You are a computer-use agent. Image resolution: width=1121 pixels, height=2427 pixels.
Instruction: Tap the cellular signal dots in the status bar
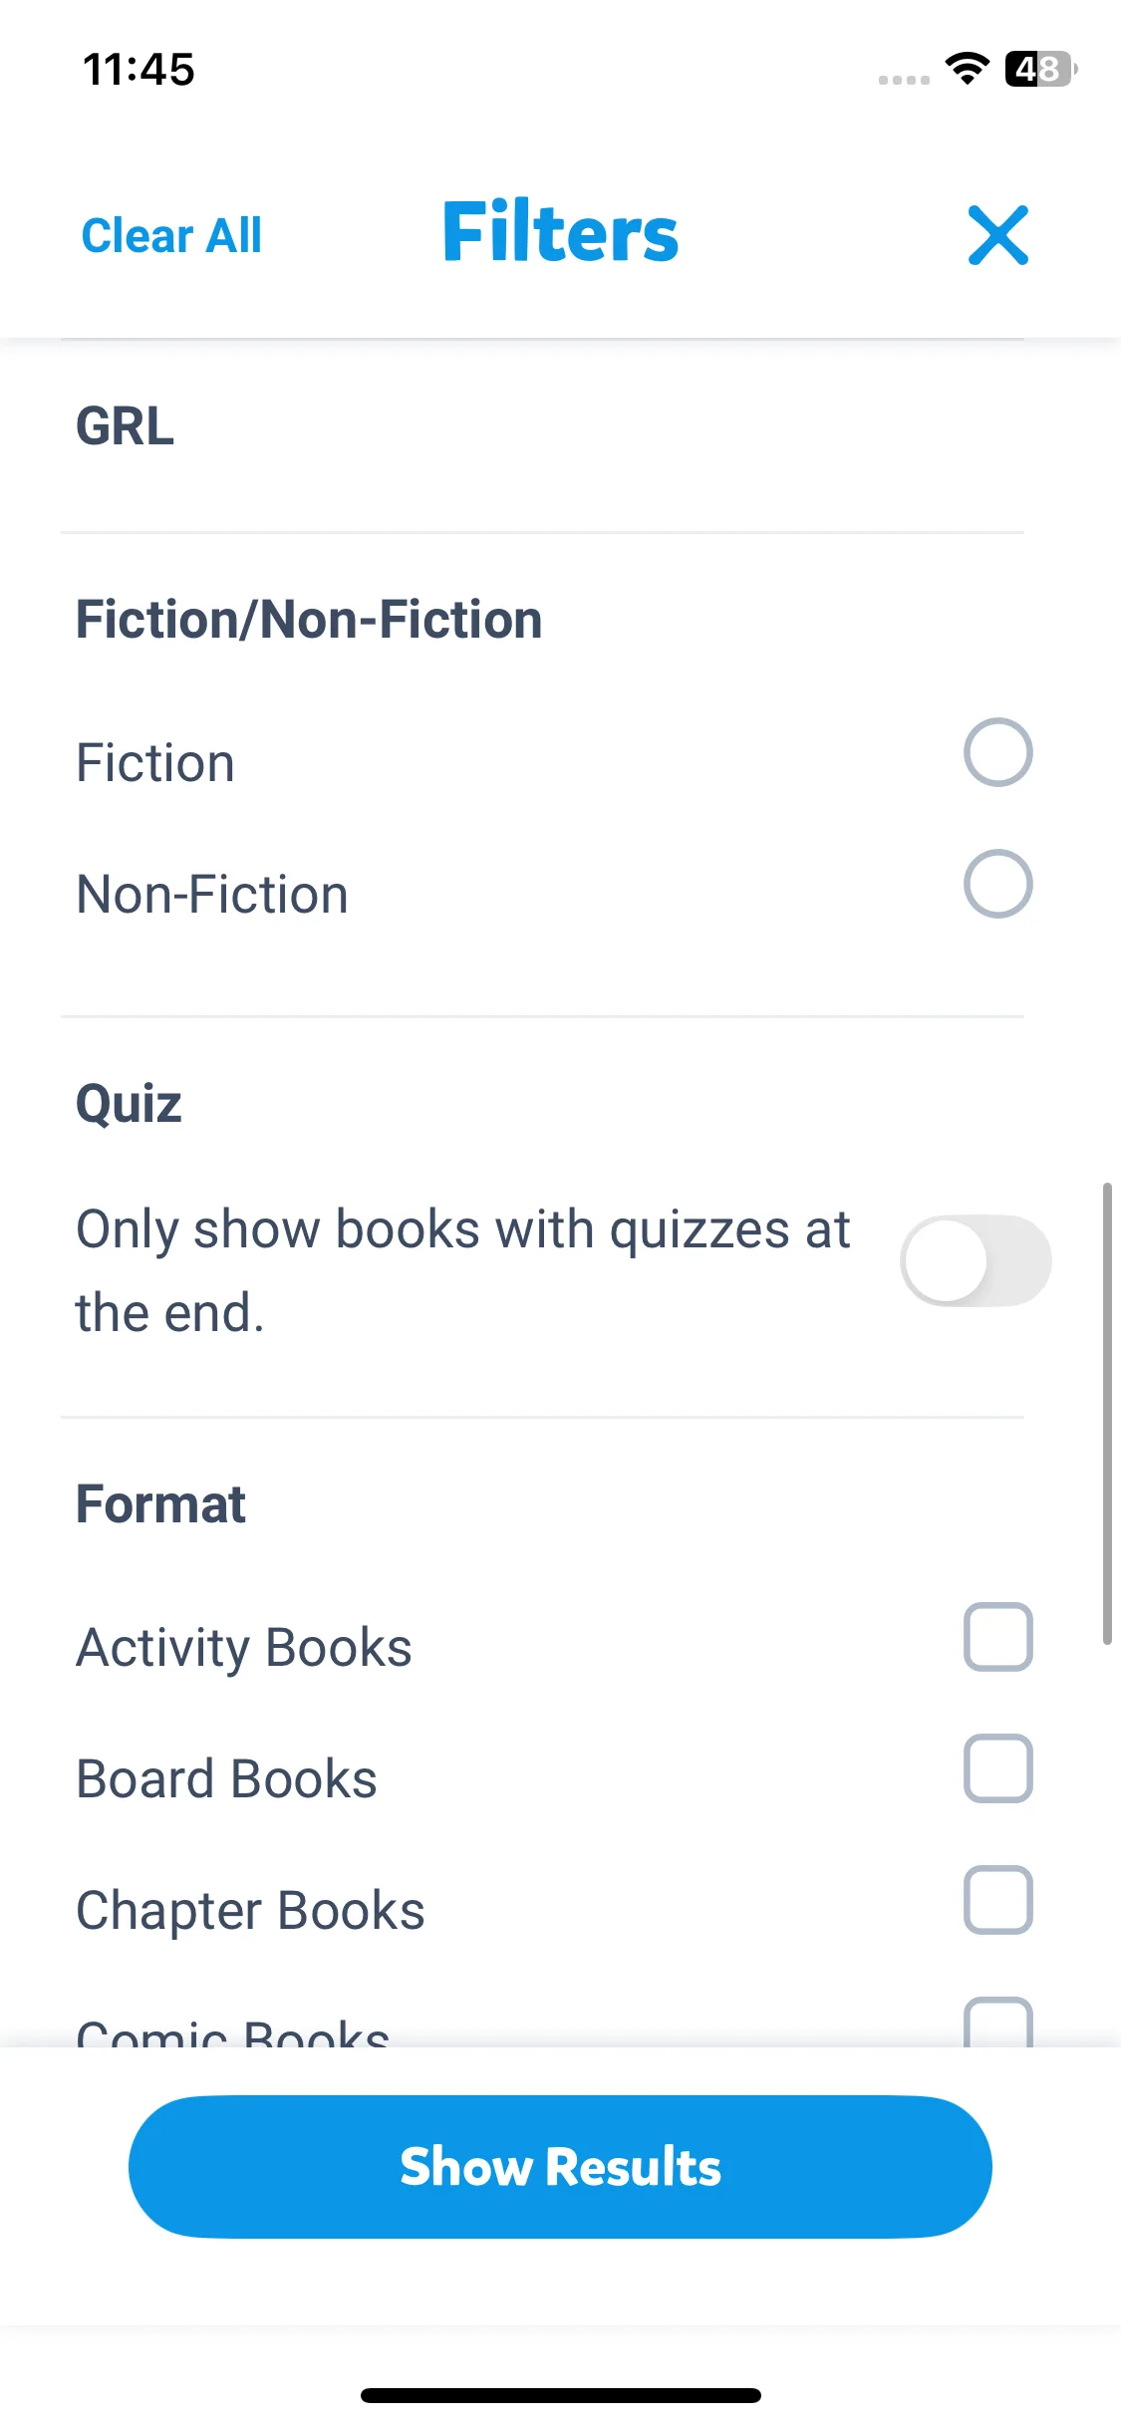pos(904,80)
